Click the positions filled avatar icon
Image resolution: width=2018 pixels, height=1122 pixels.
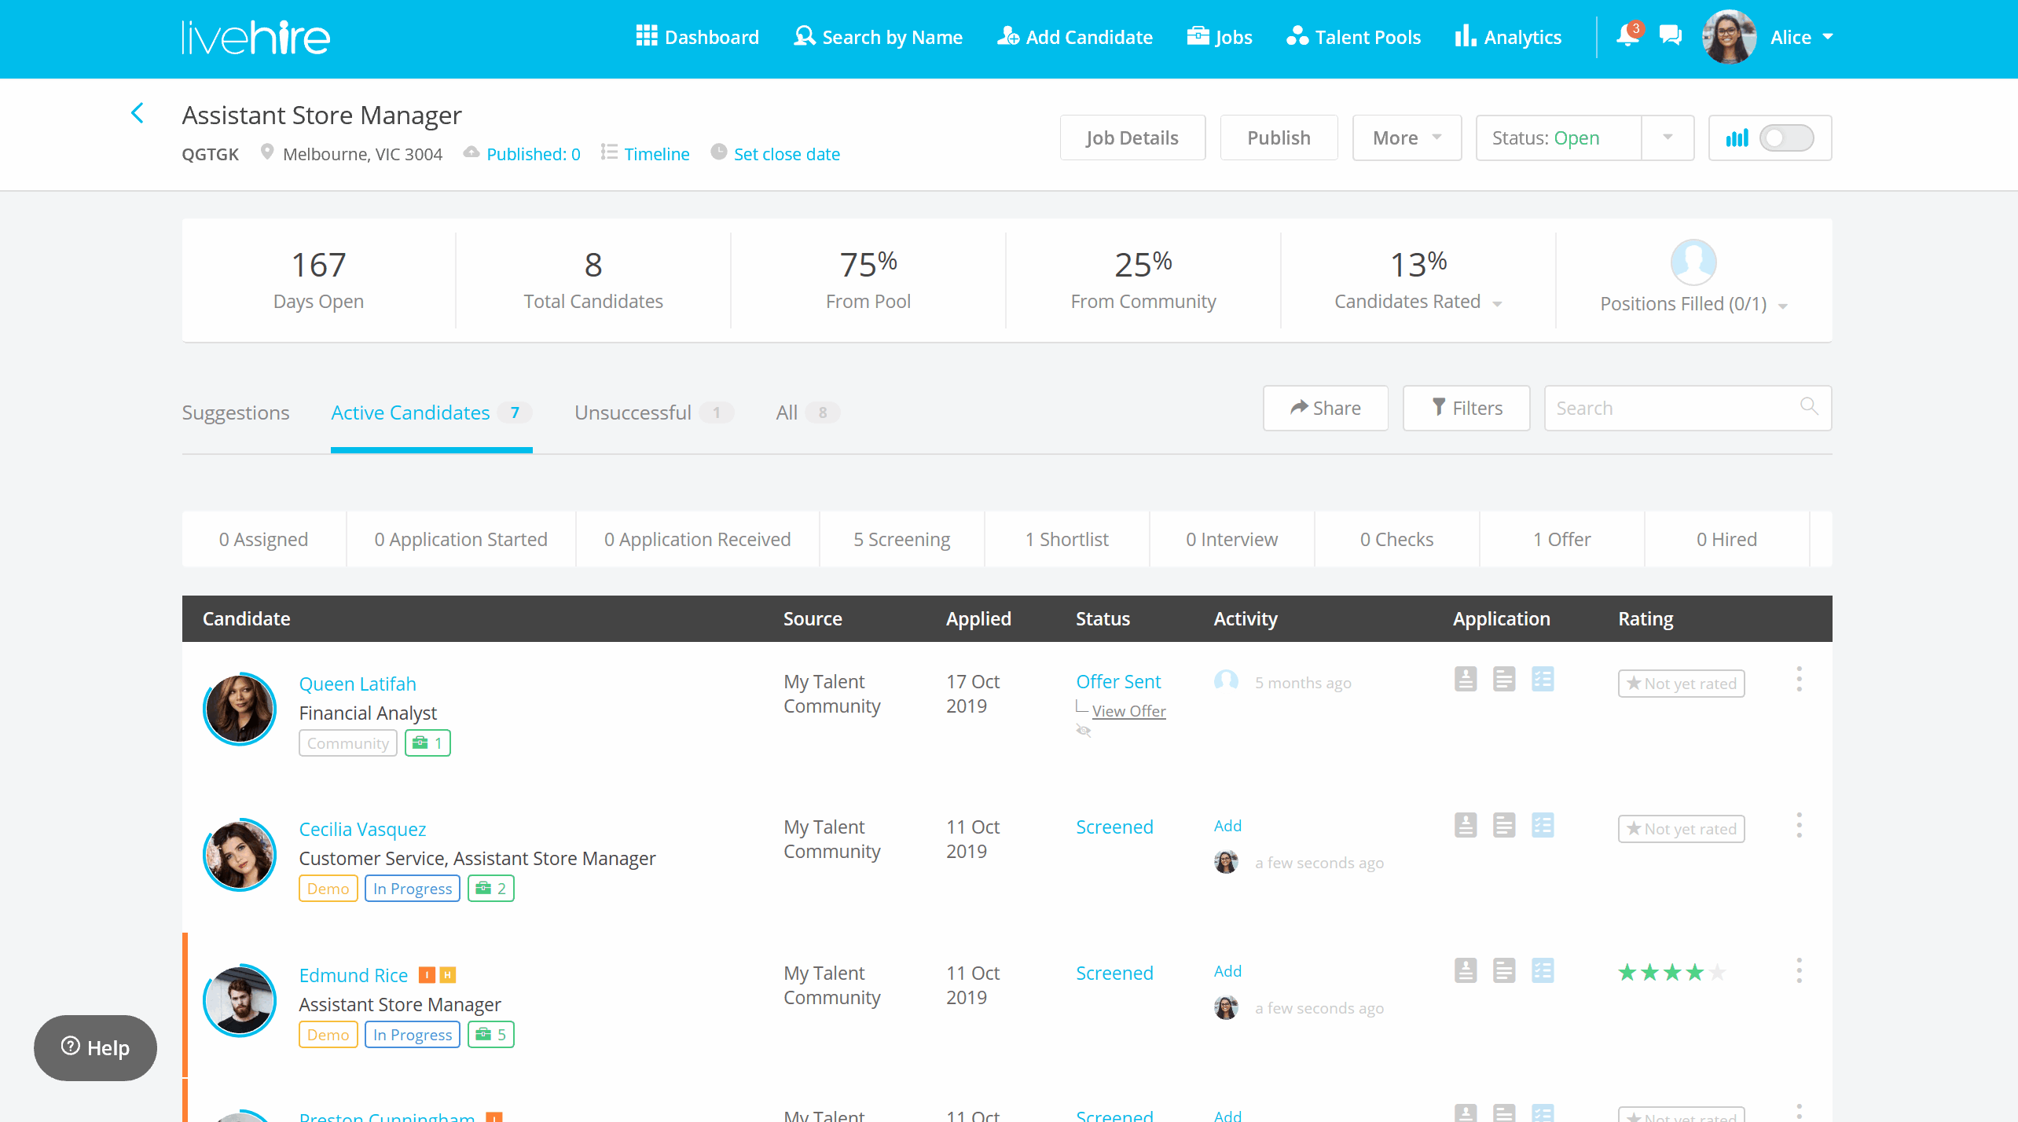coord(1693,262)
